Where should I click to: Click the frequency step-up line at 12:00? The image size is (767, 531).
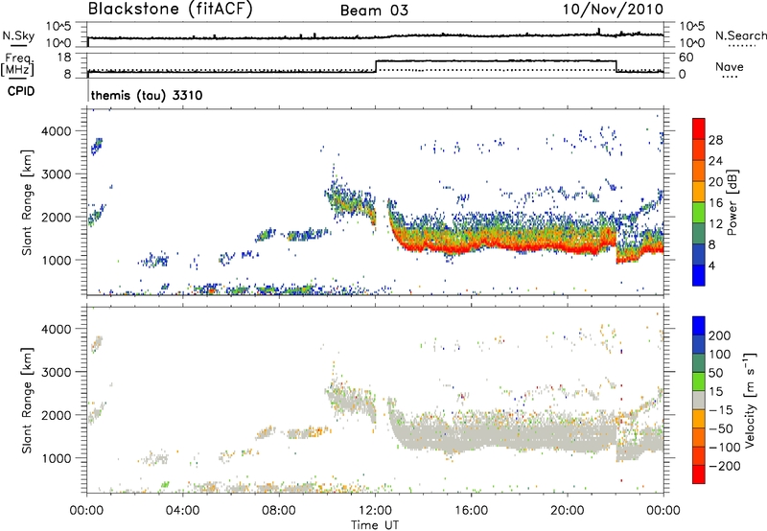click(376, 66)
